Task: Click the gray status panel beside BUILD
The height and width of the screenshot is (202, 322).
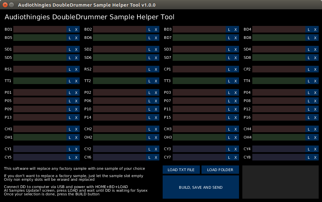Action: tap(281, 182)
